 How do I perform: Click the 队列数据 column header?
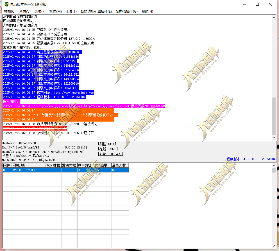click(x=54, y=165)
